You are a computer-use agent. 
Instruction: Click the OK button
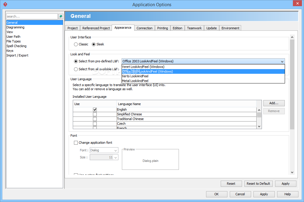point(217,194)
